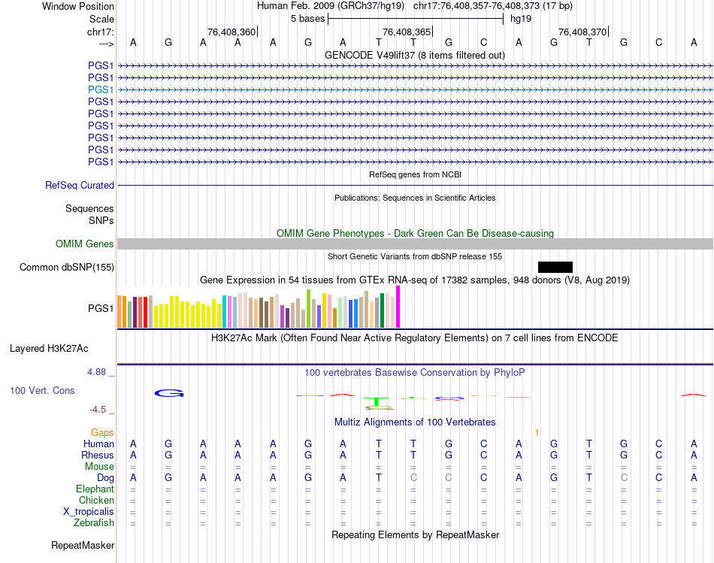The width and height of the screenshot is (714, 563).
Task: Click the 100 Vert. Cons track label
Action: click(x=42, y=390)
